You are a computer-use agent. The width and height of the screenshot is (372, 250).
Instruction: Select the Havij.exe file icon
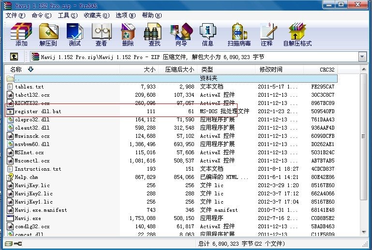tap(10, 218)
